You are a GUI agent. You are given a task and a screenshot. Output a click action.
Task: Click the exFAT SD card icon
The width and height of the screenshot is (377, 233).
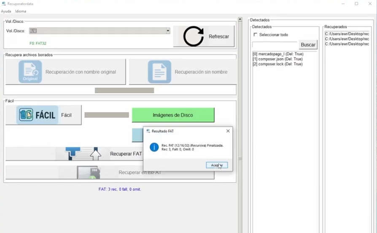pyautogui.click(x=88, y=172)
